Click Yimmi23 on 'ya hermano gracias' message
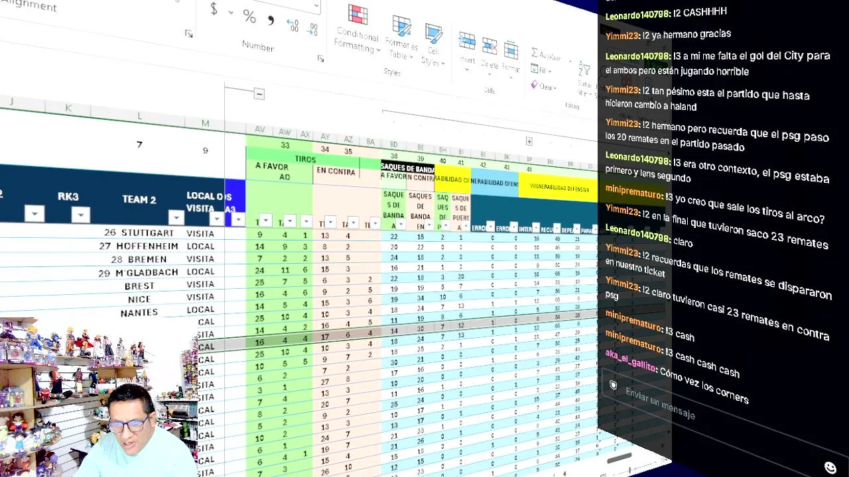 (x=622, y=36)
